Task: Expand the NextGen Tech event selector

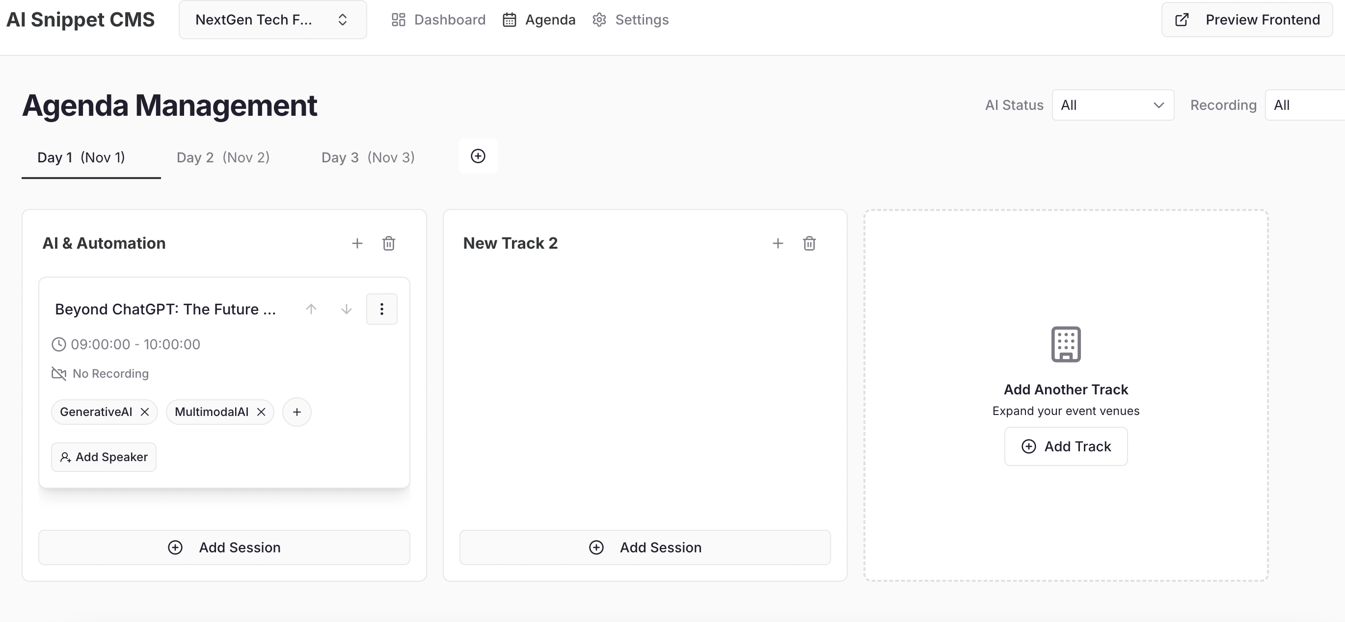Action: point(272,20)
